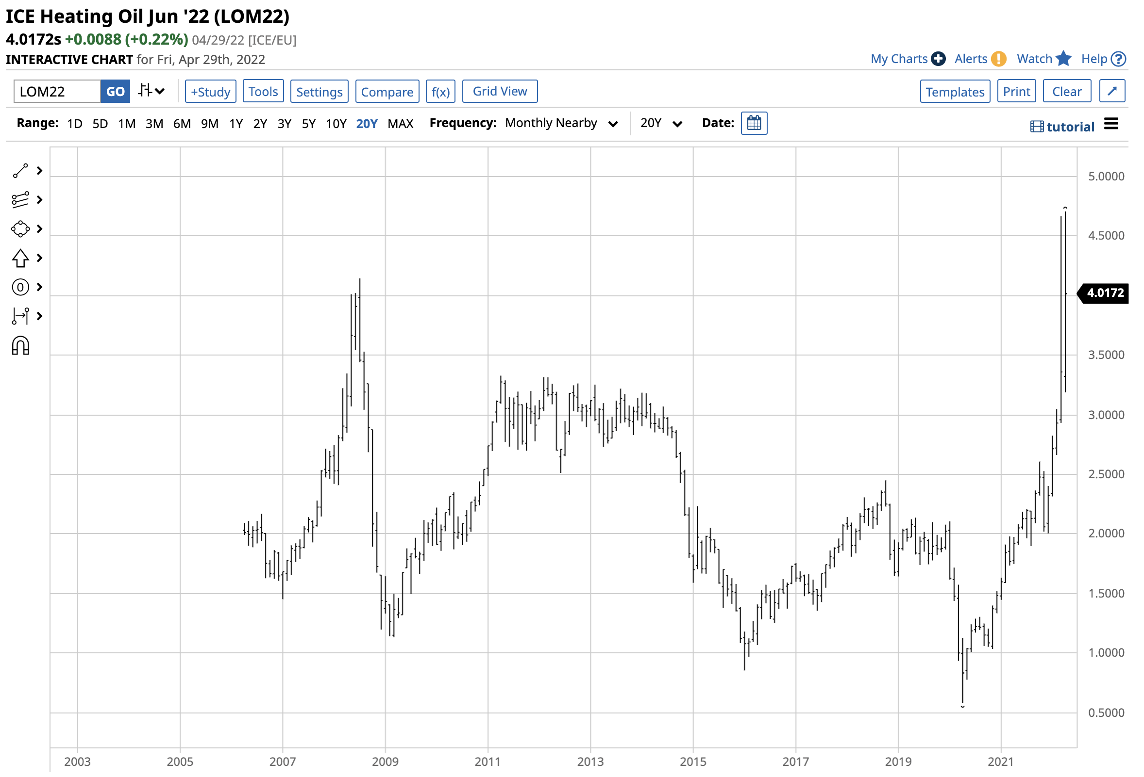Click the Clear button
Viewport: 1144px width, 777px height.
(x=1067, y=92)
